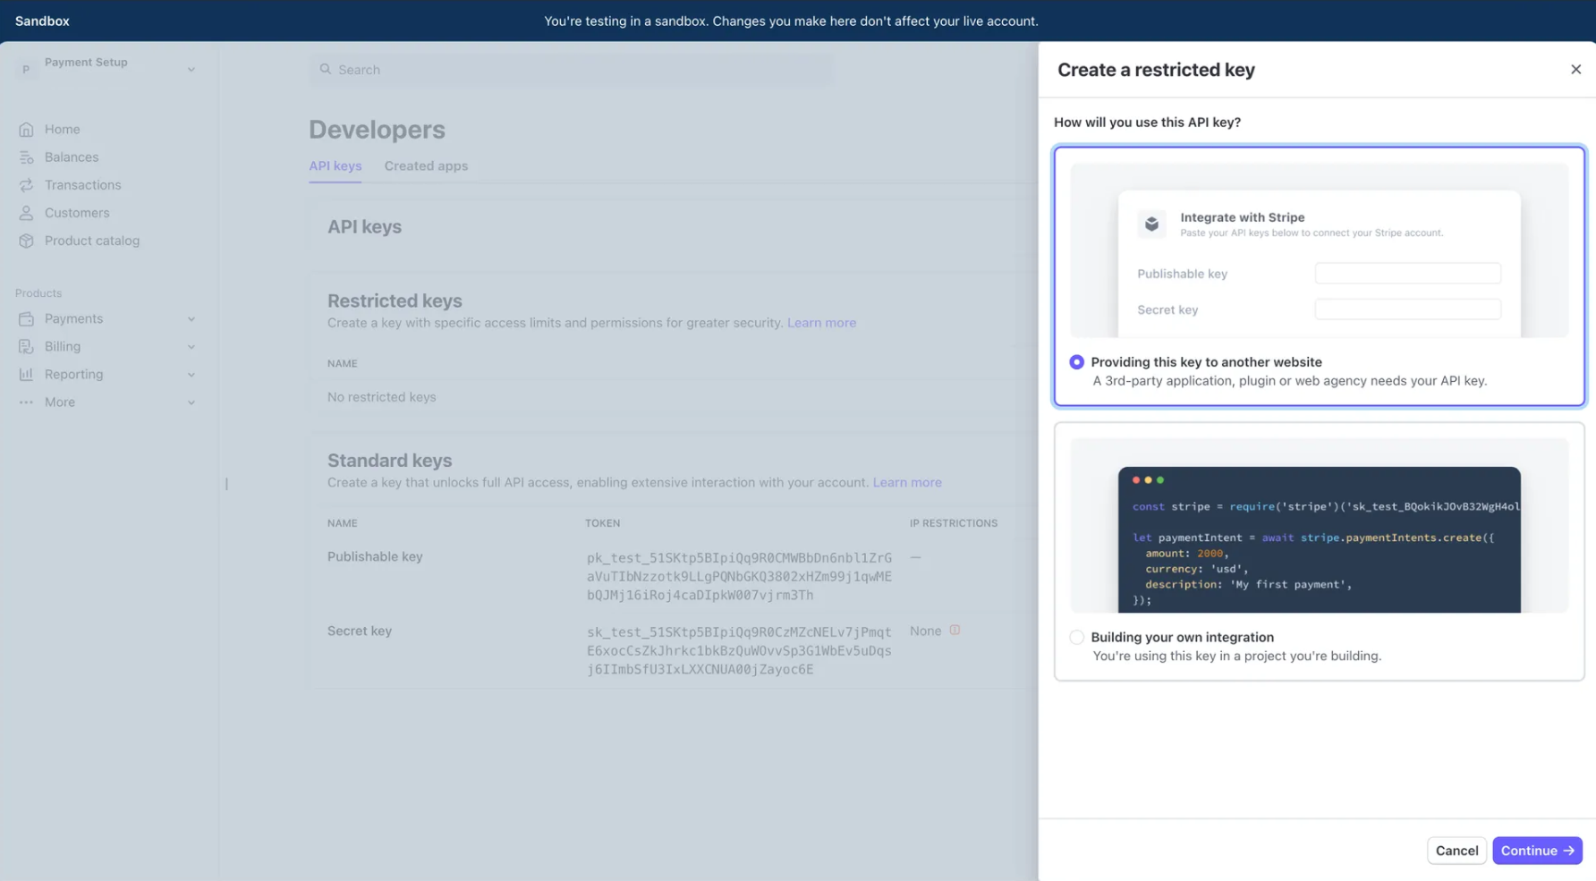Navigate to Transactions using its sidebar icon
Screen dimensions: 1596x881
(x=28, y=185)
